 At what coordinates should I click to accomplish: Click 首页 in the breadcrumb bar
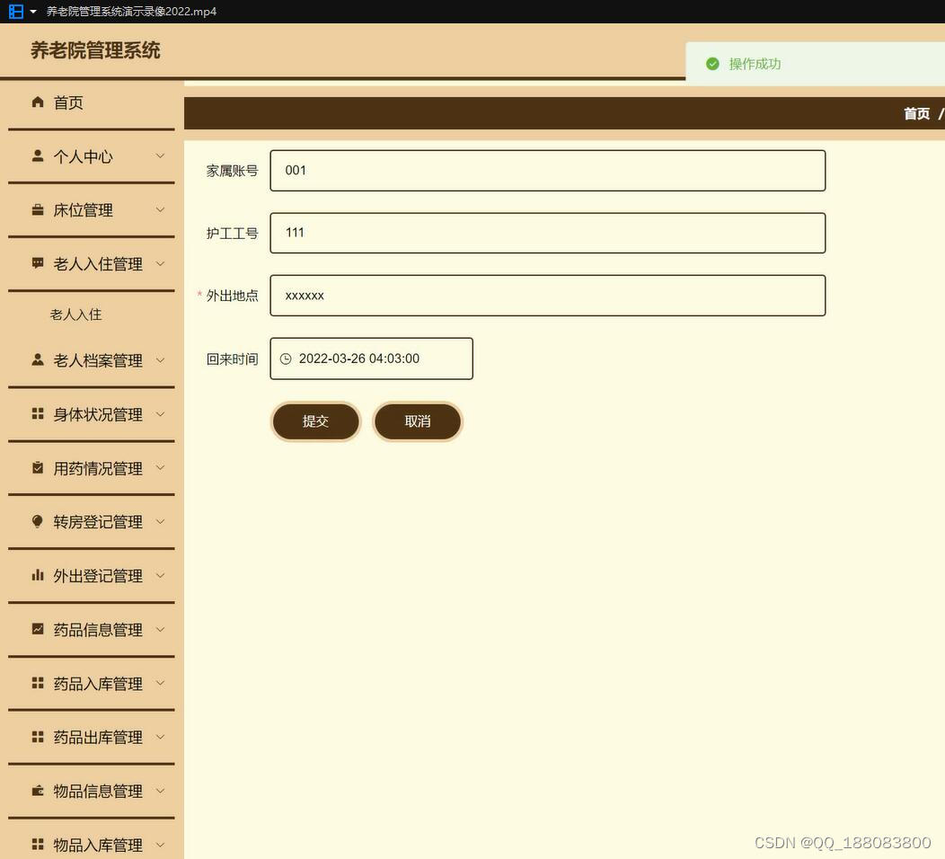click(915, 113)
